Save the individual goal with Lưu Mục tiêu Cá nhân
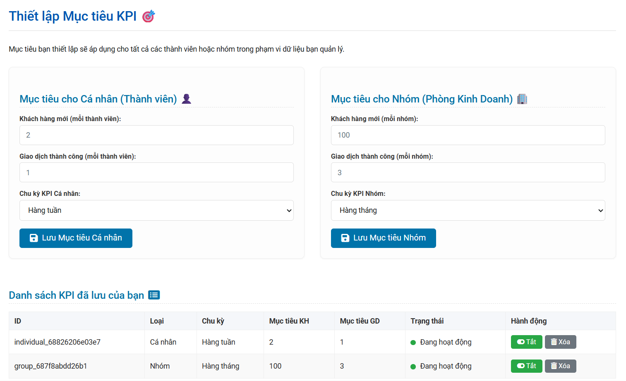The height and width of the screenshot is (381, 626). click(76, 238)
